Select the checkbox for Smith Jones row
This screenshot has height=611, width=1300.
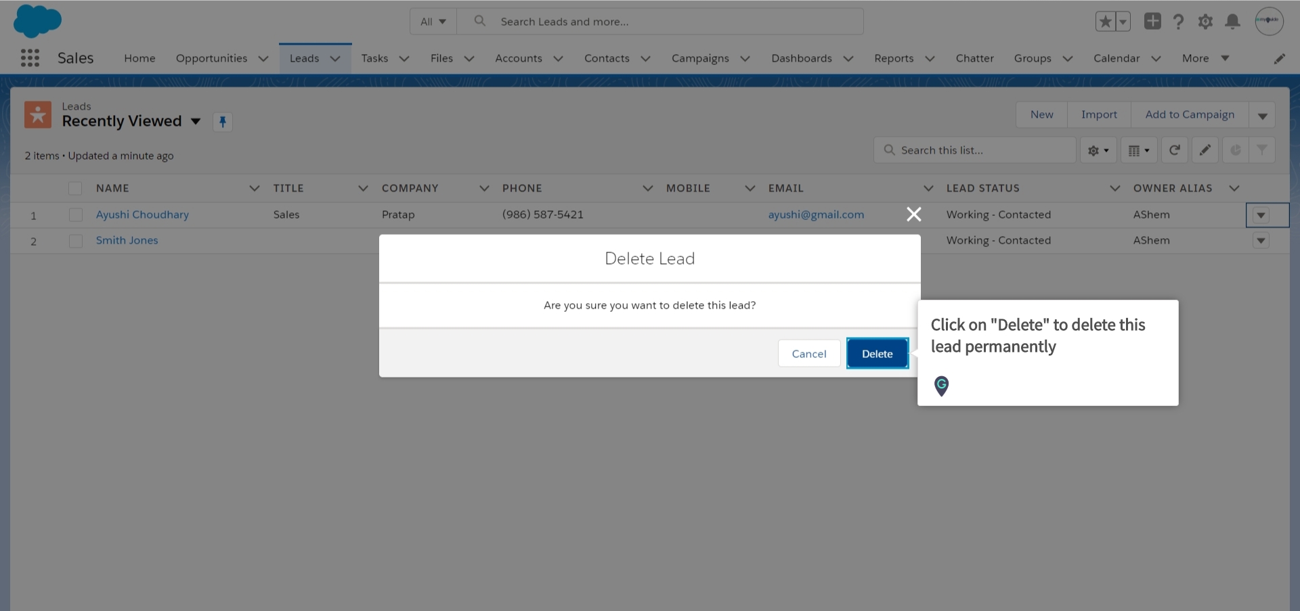tap(76, 241)
